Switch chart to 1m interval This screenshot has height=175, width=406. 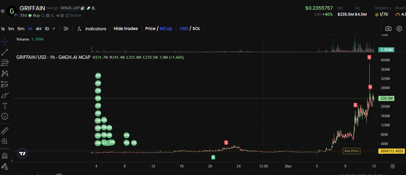pos(11,29)
